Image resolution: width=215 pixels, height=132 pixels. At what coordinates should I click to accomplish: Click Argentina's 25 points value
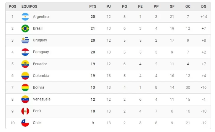tap(93, 17)
